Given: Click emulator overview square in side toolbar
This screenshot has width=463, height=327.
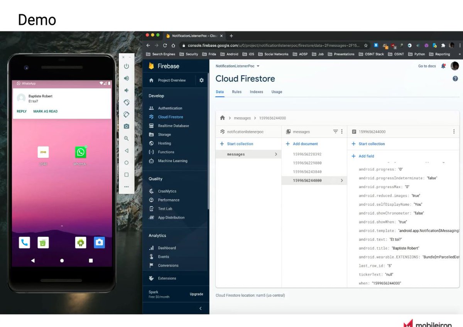Looking at the screenshot, I should [126, 175].
